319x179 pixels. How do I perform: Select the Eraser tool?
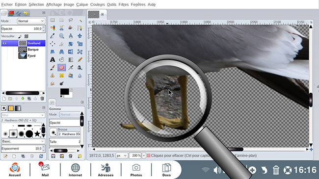(61, 68)
